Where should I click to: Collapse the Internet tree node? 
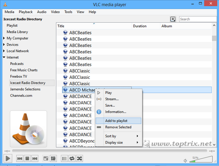coord(4,57)
